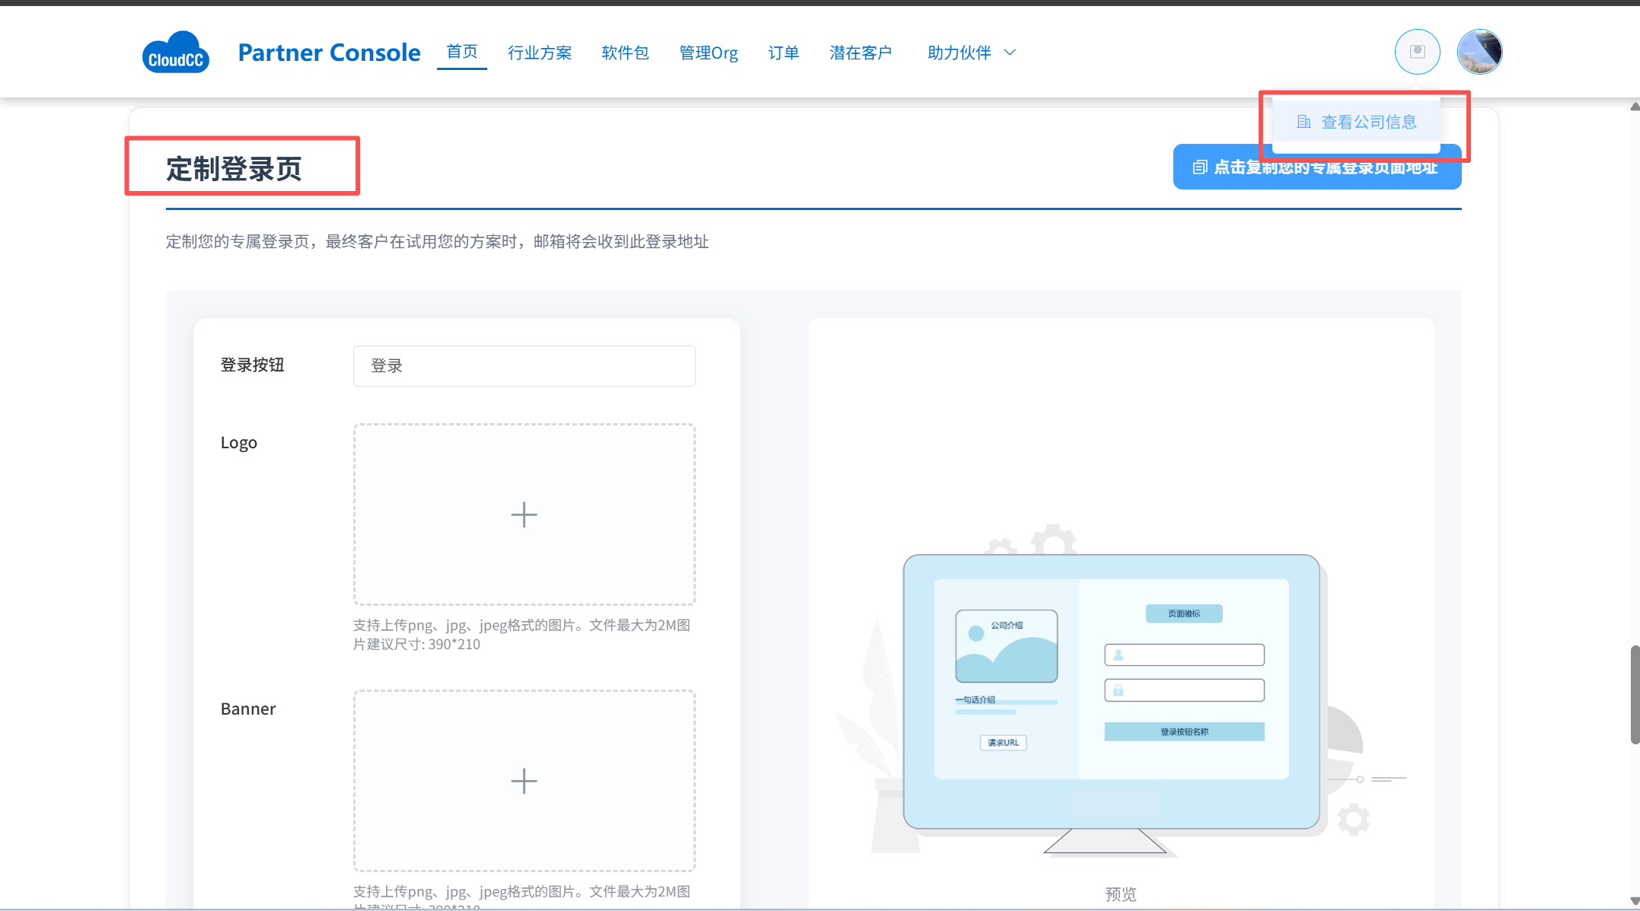Viewport: 1640px width, 911px height.
Task: Open the company info icon button
Action: tap(1417, 52)
